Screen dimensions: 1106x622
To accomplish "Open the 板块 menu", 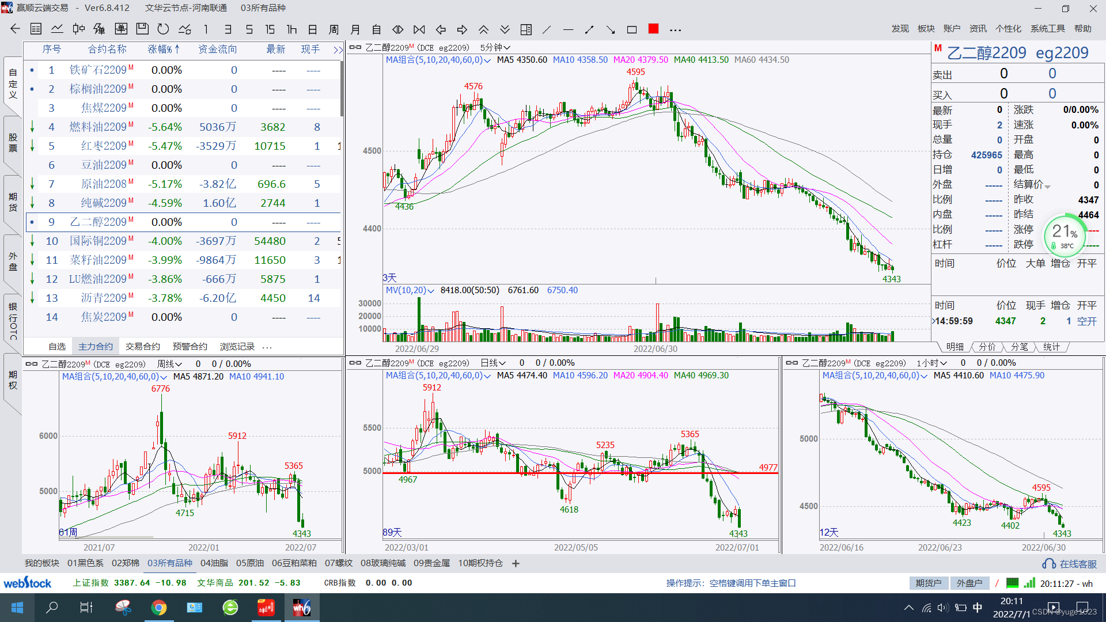I will click(926, 29).
